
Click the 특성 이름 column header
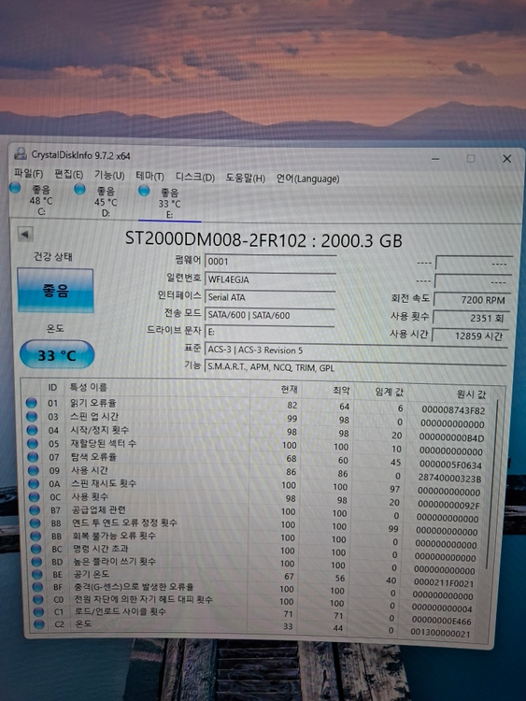click(88, 387)
